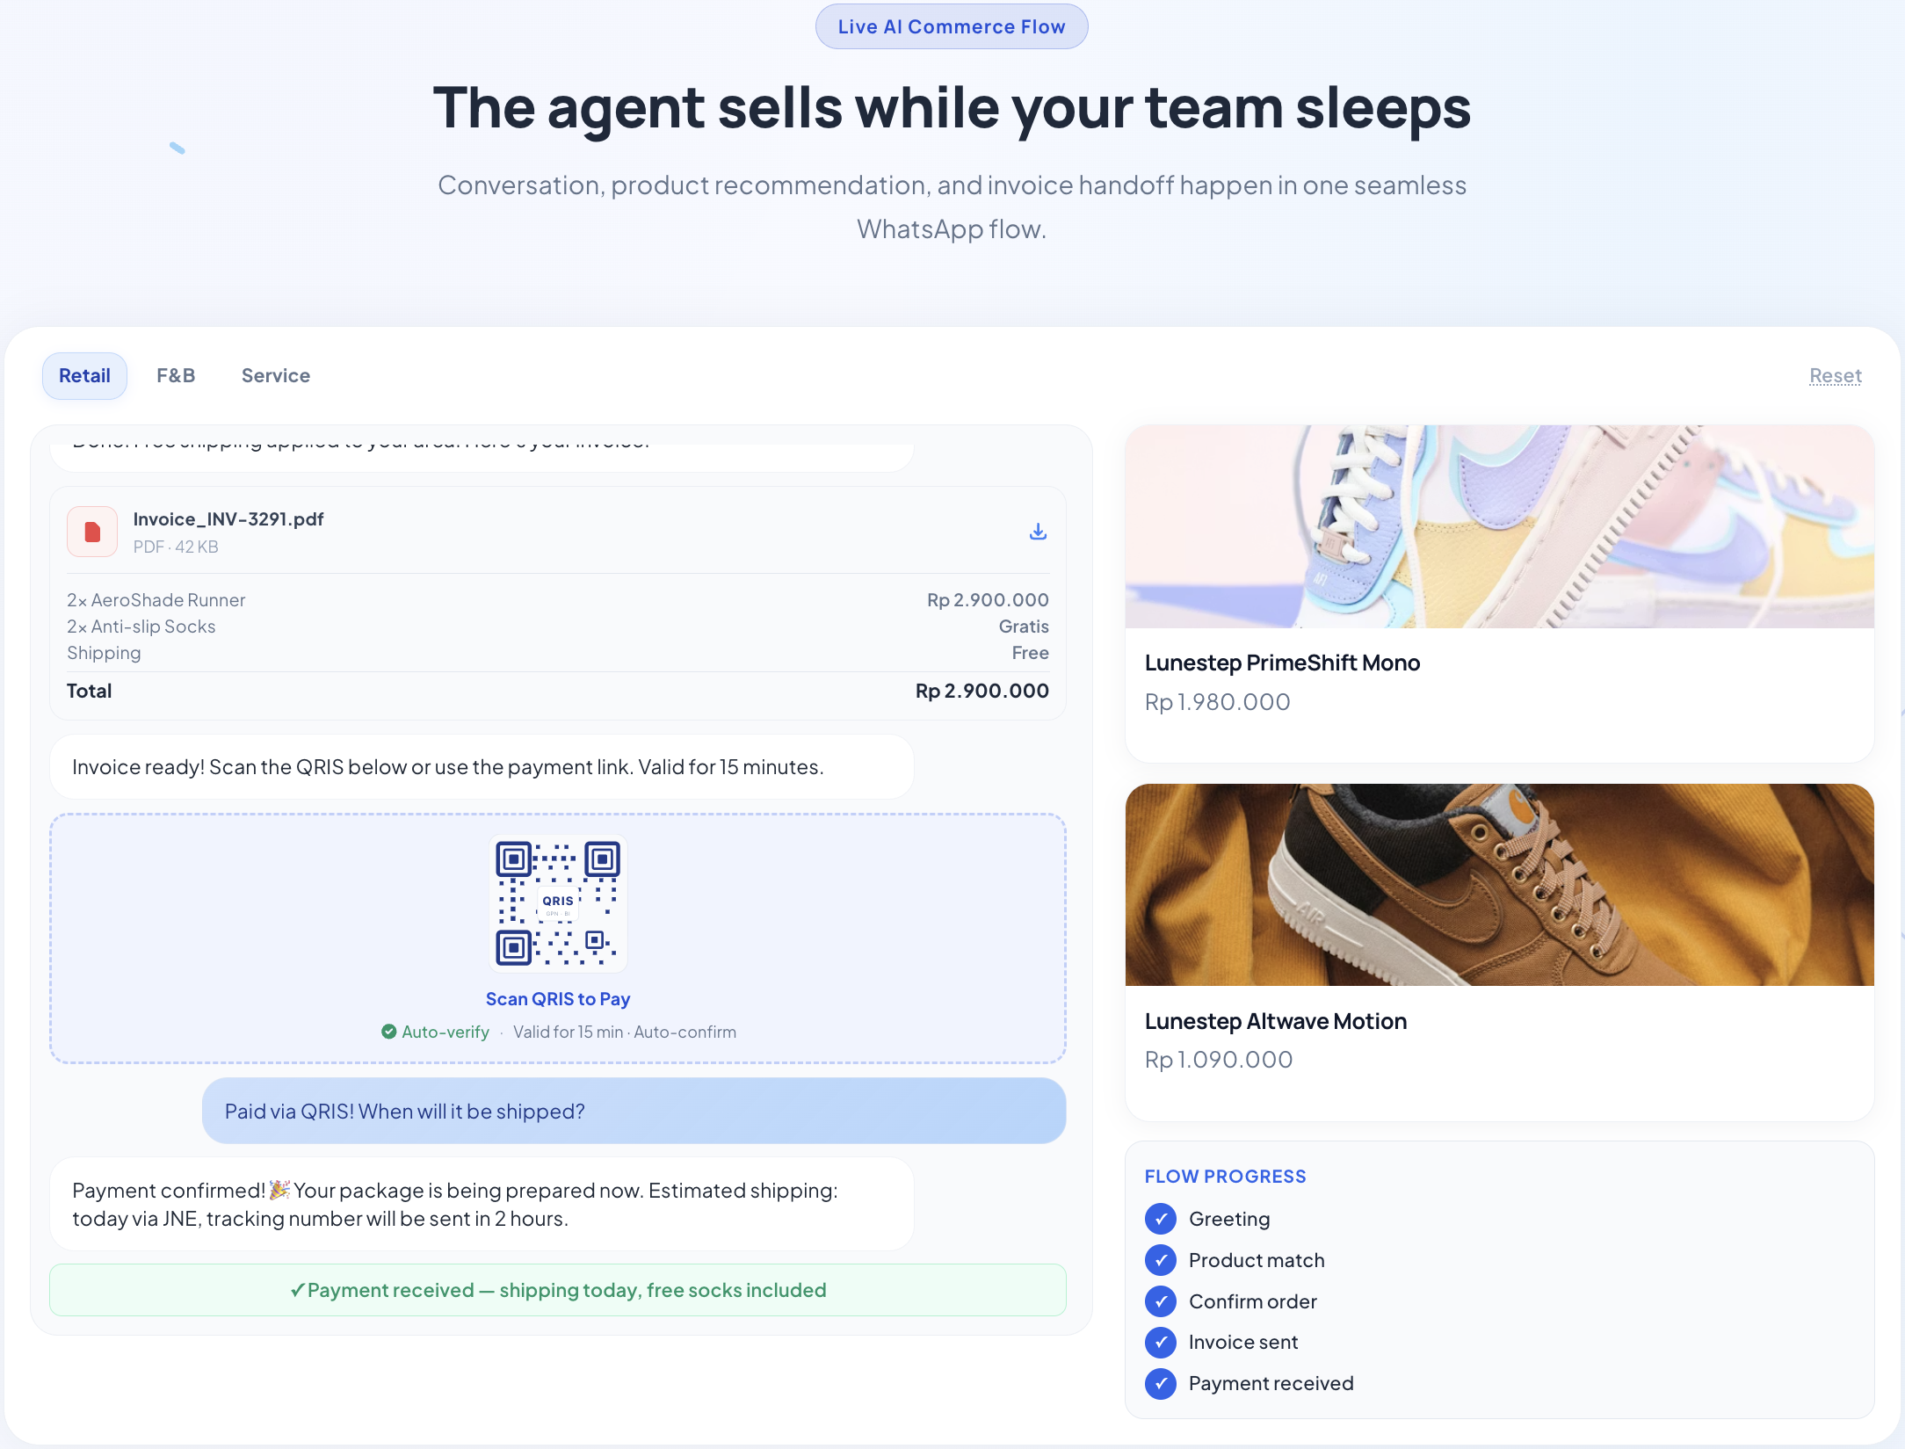The width and height of the screenshot is (1905, 1449).
Task: Click the Product match checkmark circle
Action: (1161, 1260)
